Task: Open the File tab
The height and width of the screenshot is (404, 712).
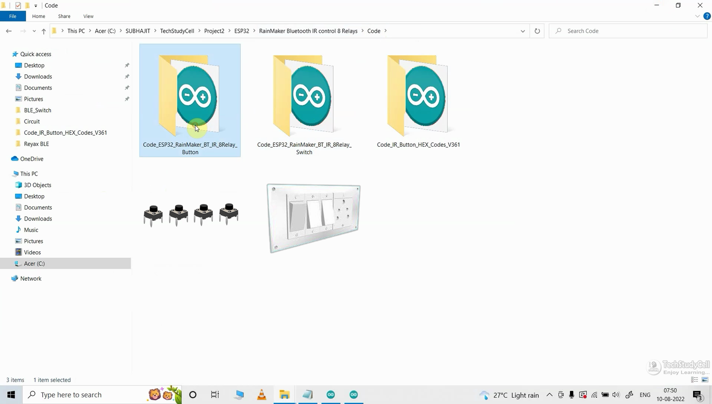Action: [13, 16]
